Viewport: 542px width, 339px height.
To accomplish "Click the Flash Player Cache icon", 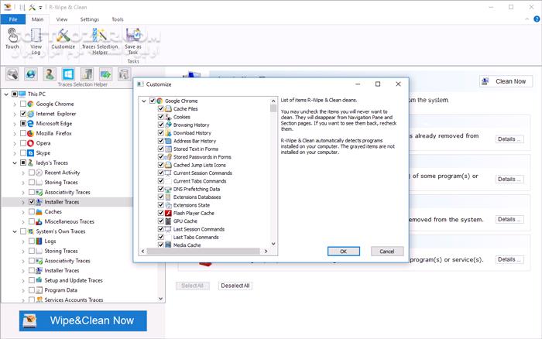I will coord(168,213).
